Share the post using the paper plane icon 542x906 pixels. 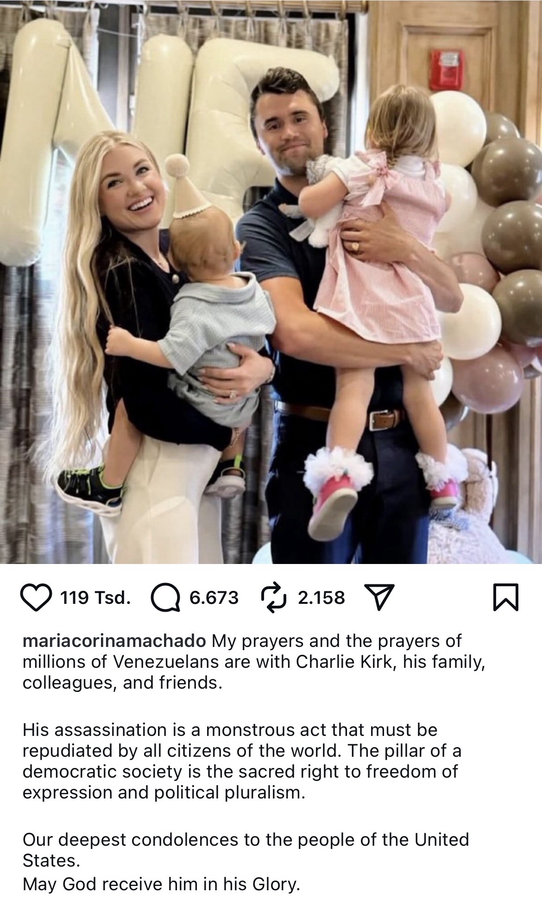(379, 598)
